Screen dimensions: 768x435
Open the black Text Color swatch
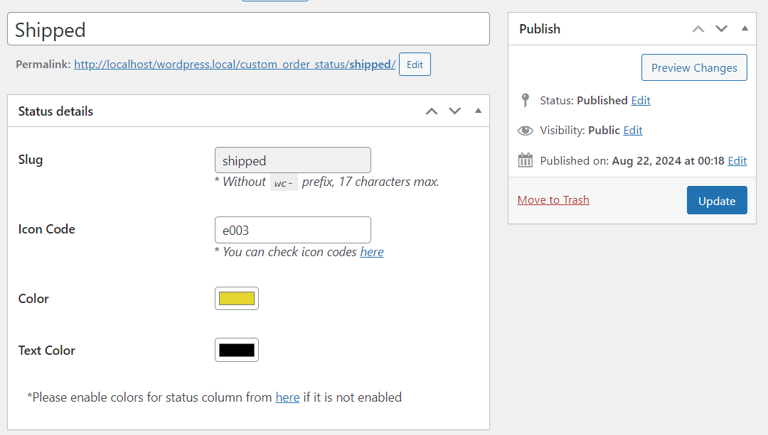(x=237, y=350)
